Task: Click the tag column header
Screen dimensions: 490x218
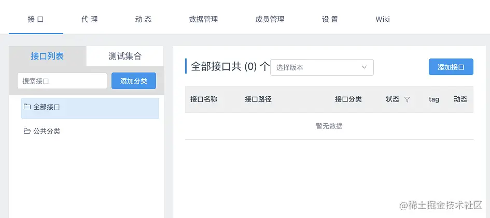Action: point(434,99)
